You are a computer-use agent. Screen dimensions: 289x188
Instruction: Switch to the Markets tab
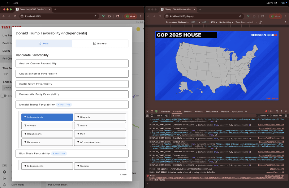[100, 43]
